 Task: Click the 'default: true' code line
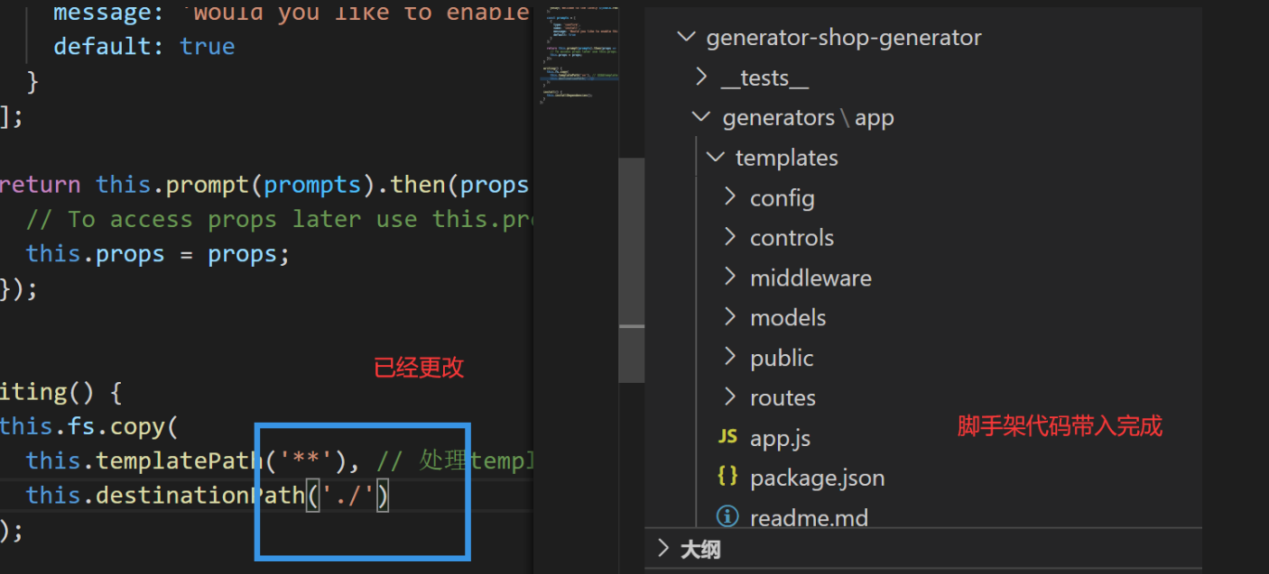coord(144,47)
